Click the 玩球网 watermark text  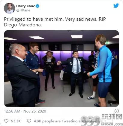coord(112,117)
